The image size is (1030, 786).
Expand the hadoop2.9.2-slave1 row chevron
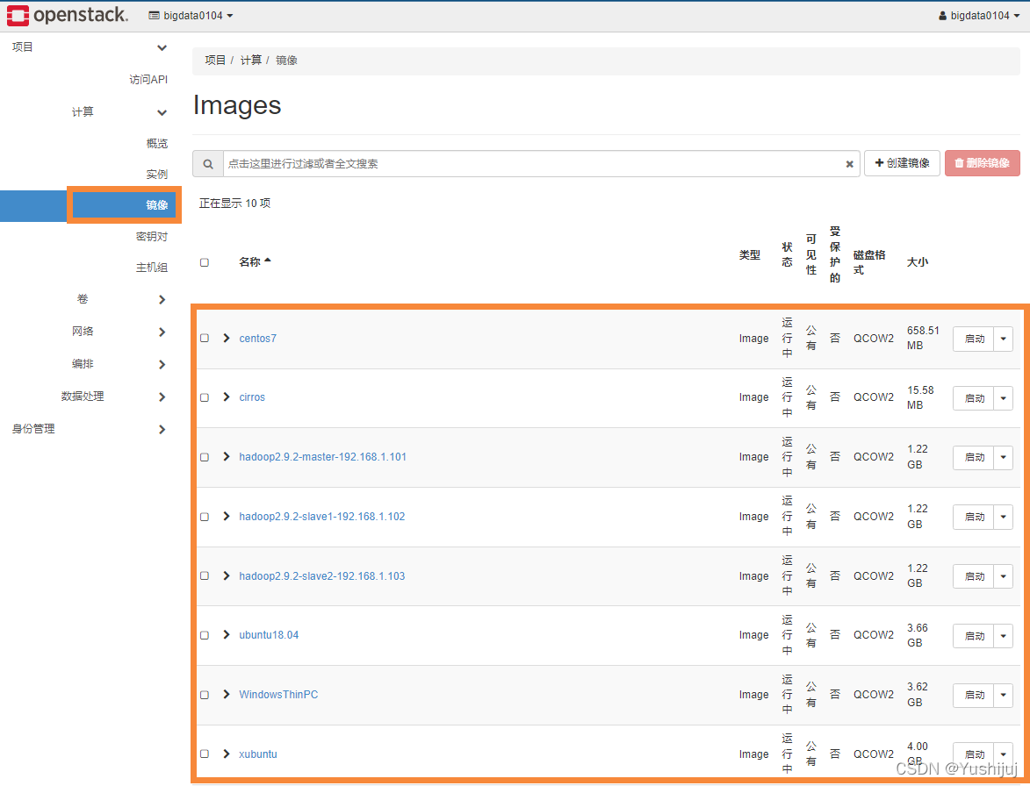pyautogui.click(x=227, y=517)
